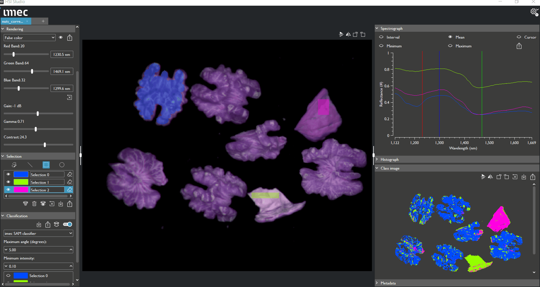Pick the line selection tool
The image size is (540, 287).
point(30,165)
